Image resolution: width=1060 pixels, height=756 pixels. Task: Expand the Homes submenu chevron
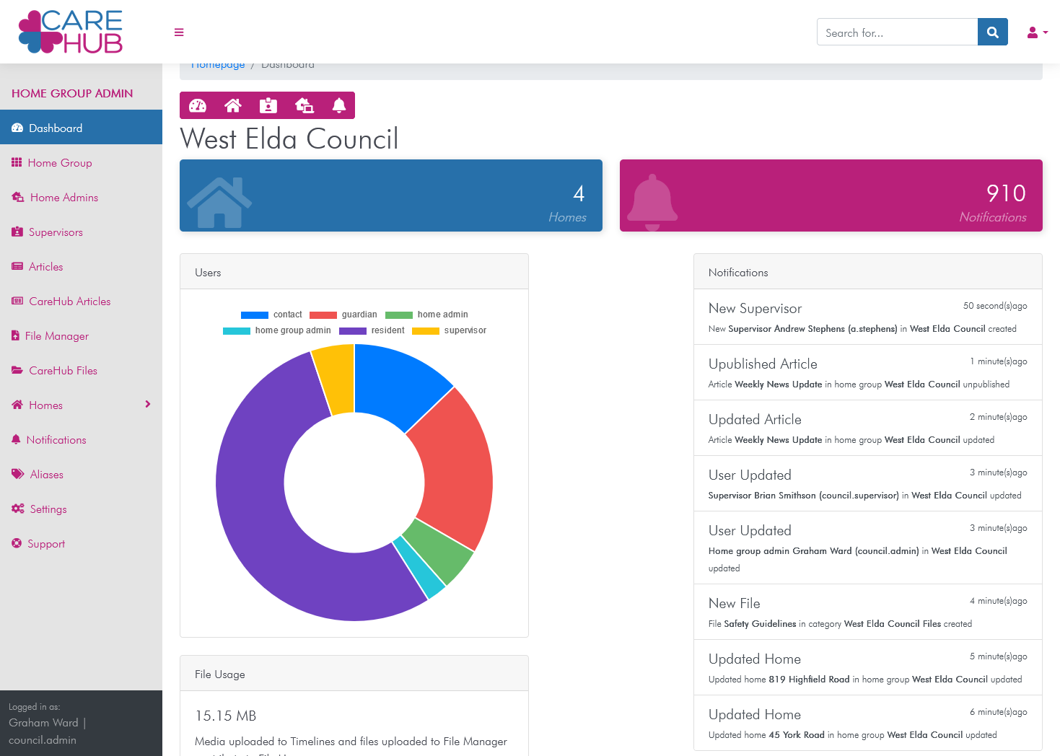coord(147,404)
